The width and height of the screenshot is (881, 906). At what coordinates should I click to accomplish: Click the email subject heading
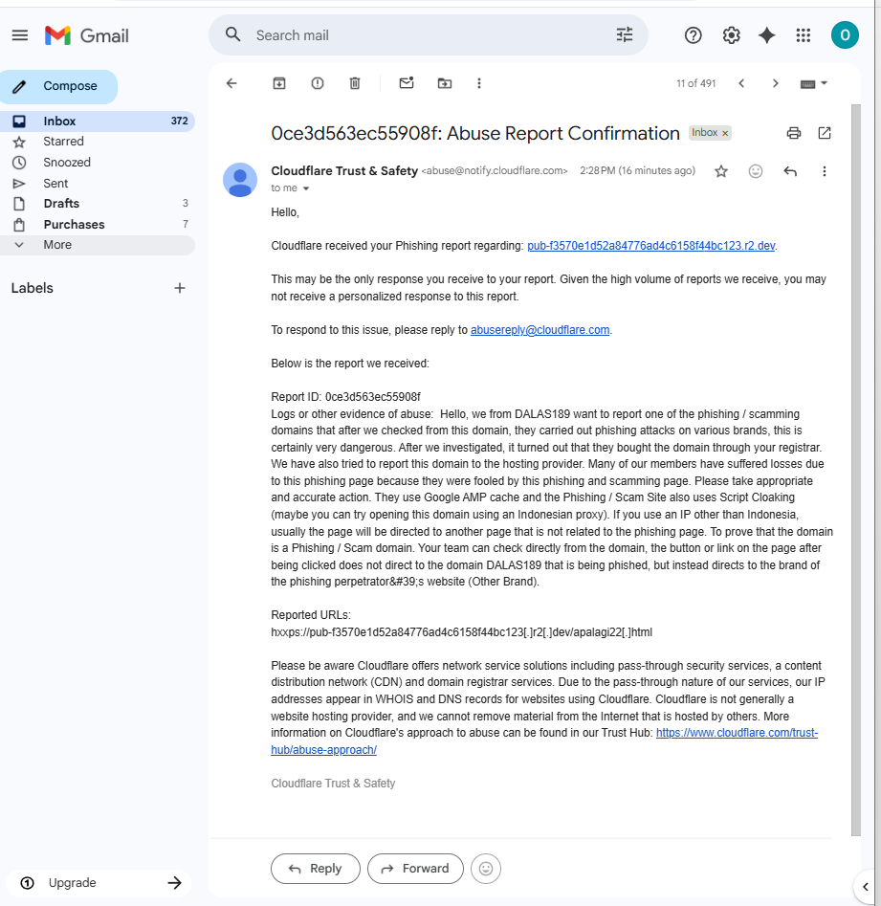pyautogui.click(x=475, y=134)
